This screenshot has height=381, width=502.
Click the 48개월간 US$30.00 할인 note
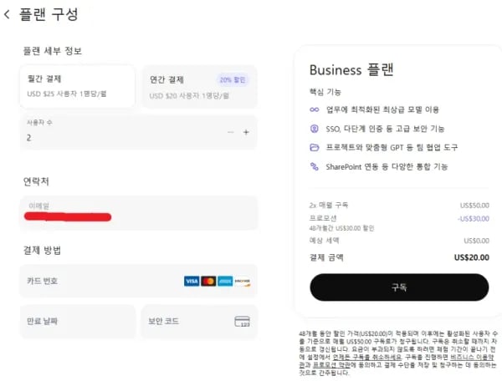[x=341, y=228]
